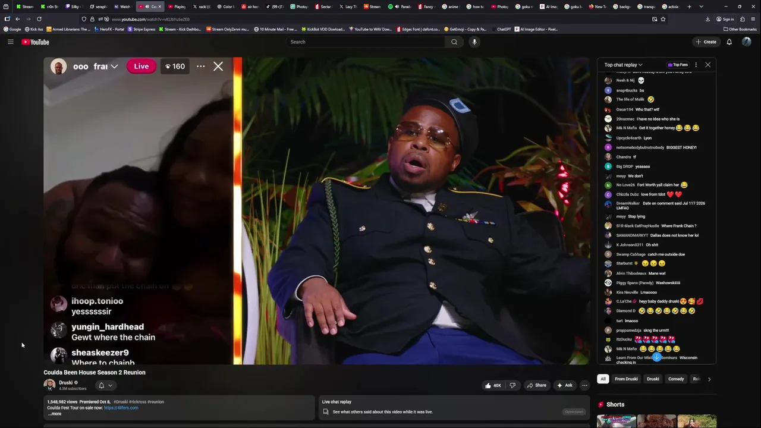The image size is (761, 428).
Task: Close the active YouTube browser tab
Action: (x=159, y=7)
